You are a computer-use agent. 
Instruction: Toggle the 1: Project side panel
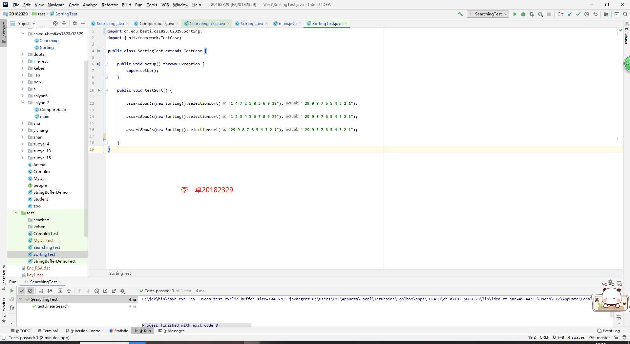pos(4,33)
